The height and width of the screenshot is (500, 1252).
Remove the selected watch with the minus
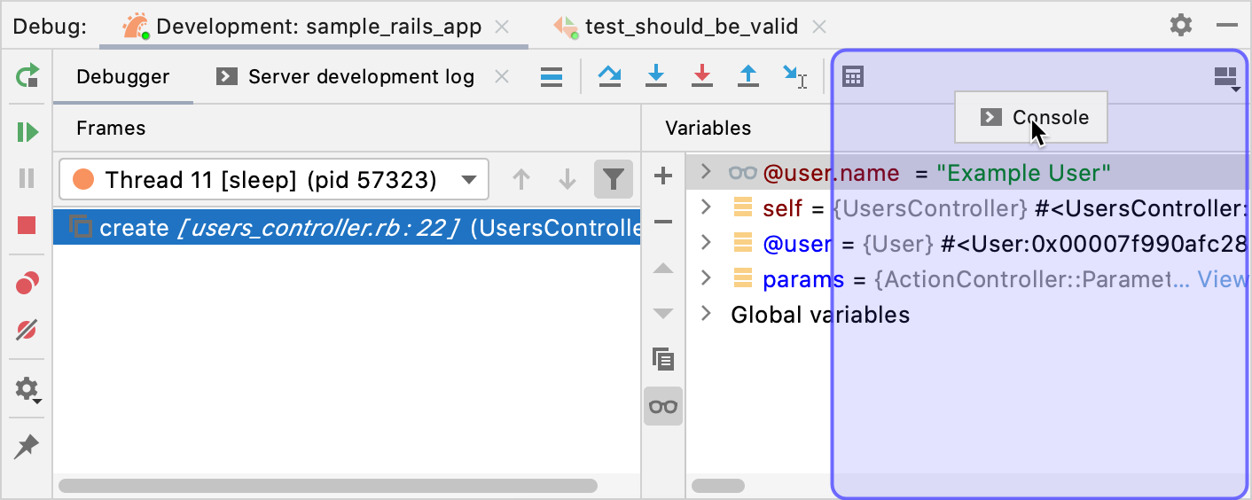pos(663,222)
